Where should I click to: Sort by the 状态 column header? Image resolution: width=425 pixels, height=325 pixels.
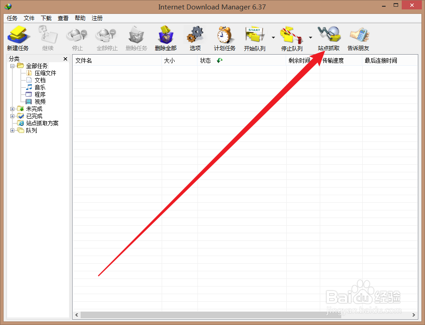(242, 60)
